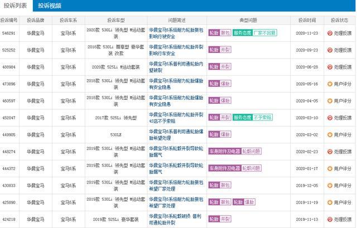Open 轮胎爆胎有安全隐患 link for complaint 460597
357x228 pixels.
(x=176, y=101)
